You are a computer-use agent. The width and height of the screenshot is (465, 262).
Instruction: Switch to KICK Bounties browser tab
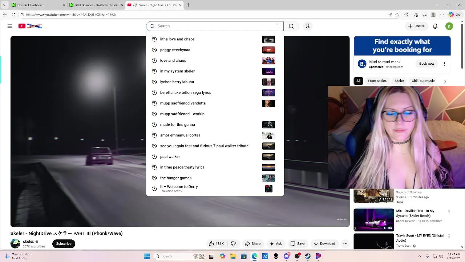click(96, 5)
